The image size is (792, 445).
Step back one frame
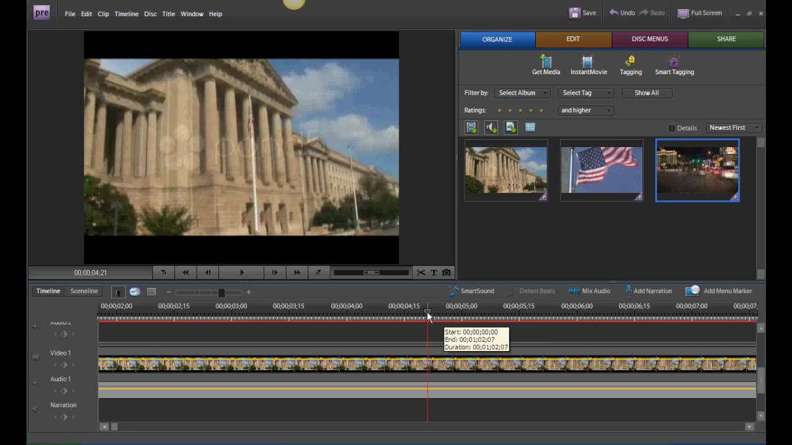click(208, 273)
